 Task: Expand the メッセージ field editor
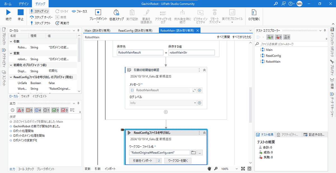click(194, 90)
